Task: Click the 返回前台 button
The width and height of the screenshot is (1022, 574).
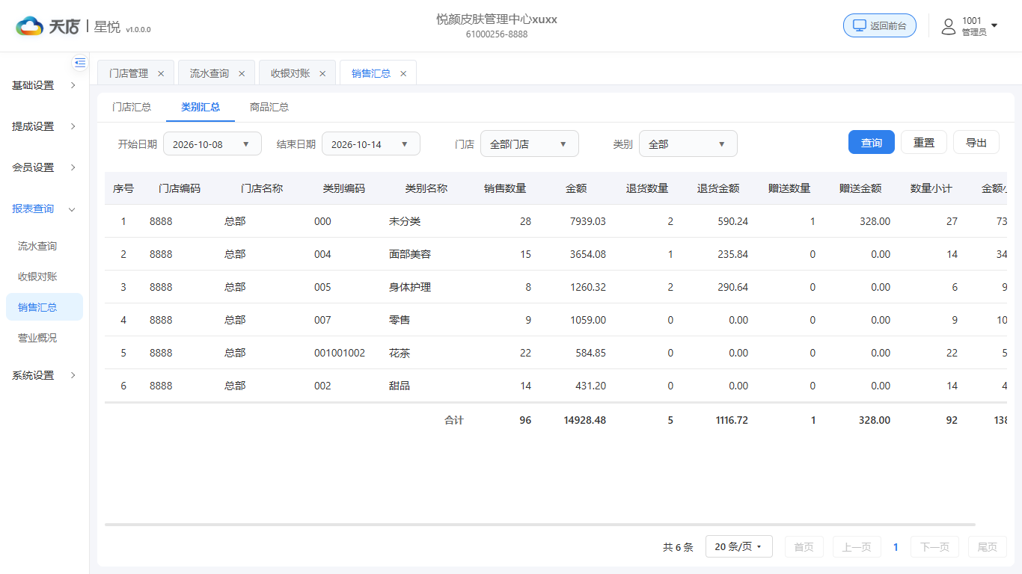Action: (x=880, y=25)
